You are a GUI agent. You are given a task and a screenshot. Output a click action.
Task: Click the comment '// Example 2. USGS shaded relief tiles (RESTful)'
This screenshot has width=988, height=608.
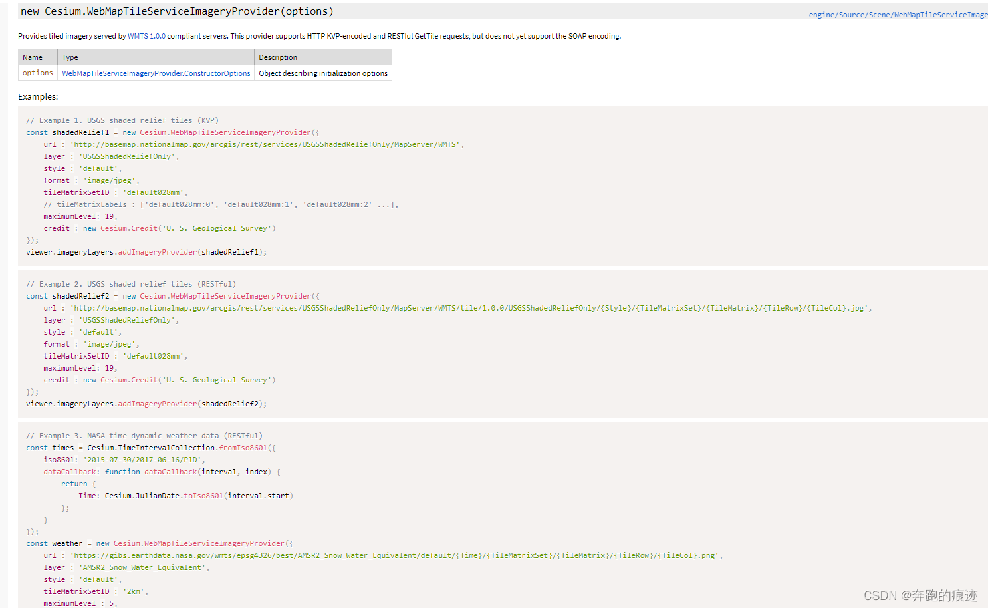click(x=131, y=284)
